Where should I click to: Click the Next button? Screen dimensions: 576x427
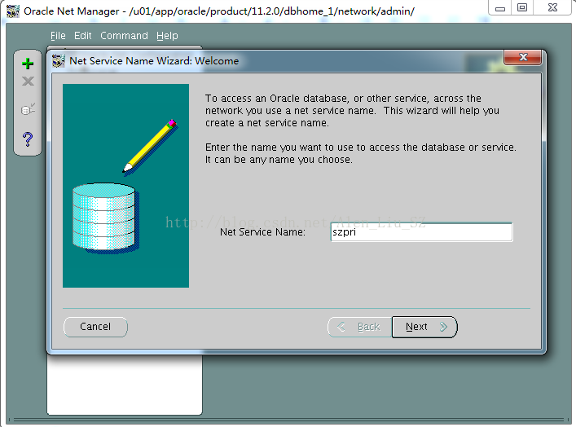pos(424,327)
